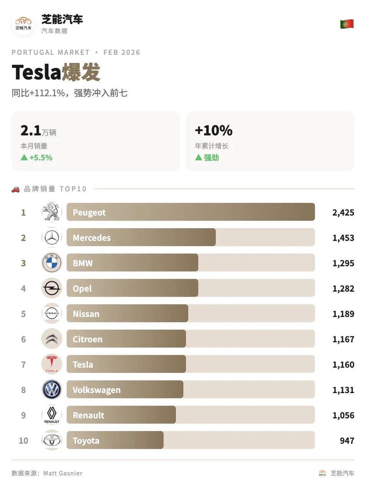Click the Nissan brand logo
366x490 pixels.
click(52, 314)
